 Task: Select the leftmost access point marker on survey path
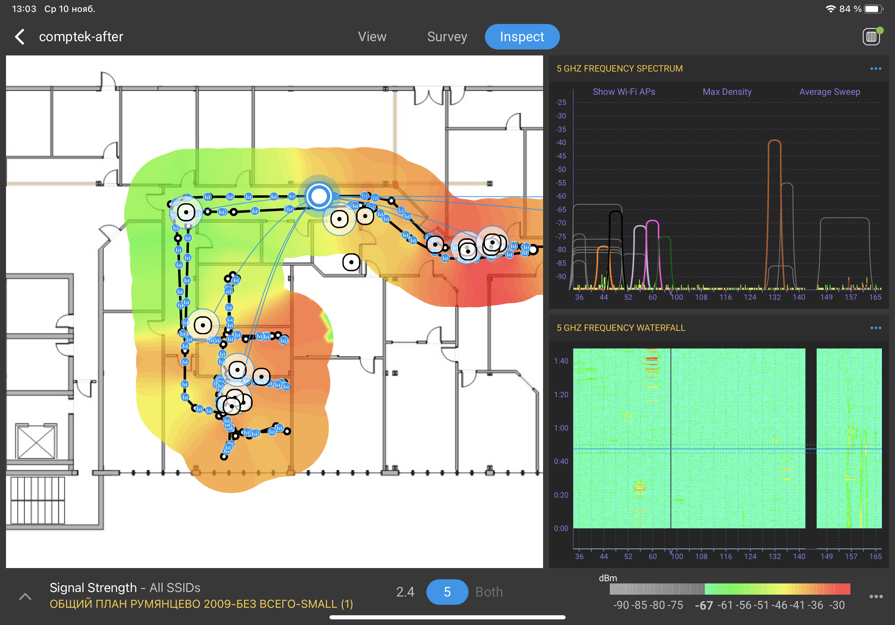tap(186, 212)
